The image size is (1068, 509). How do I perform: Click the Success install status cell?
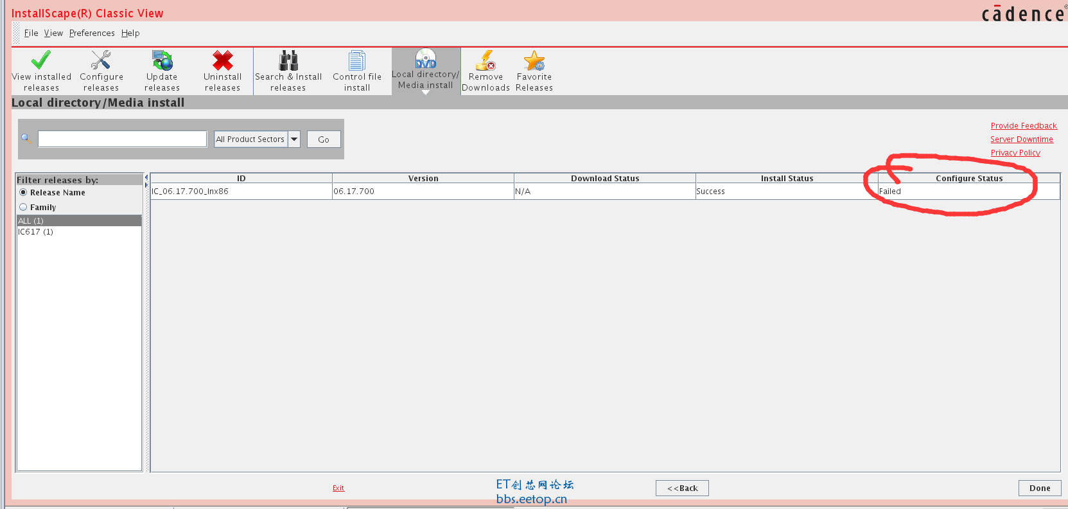(787, 192)
